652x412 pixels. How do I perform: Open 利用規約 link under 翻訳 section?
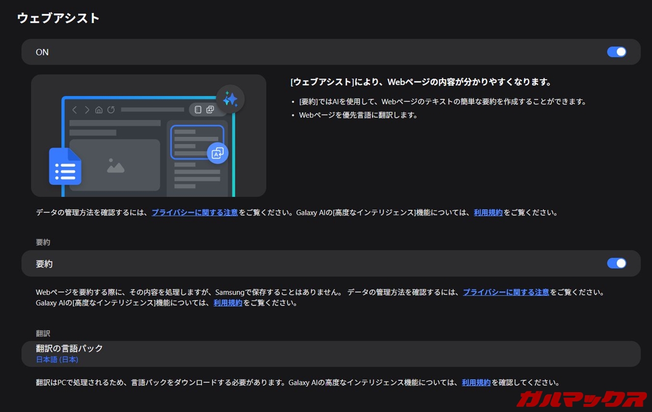point(476,382)
